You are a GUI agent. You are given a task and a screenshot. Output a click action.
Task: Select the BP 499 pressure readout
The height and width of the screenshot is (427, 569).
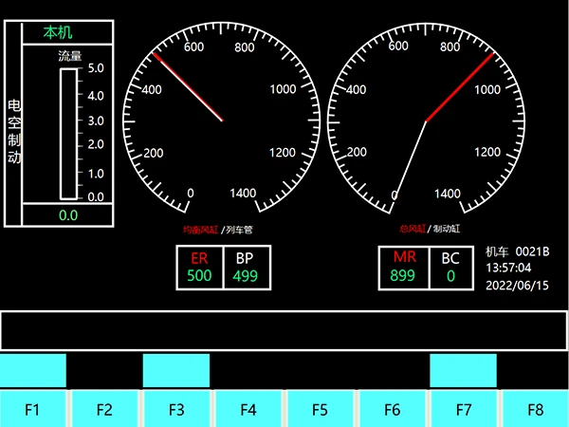click(x=247, y=267)
